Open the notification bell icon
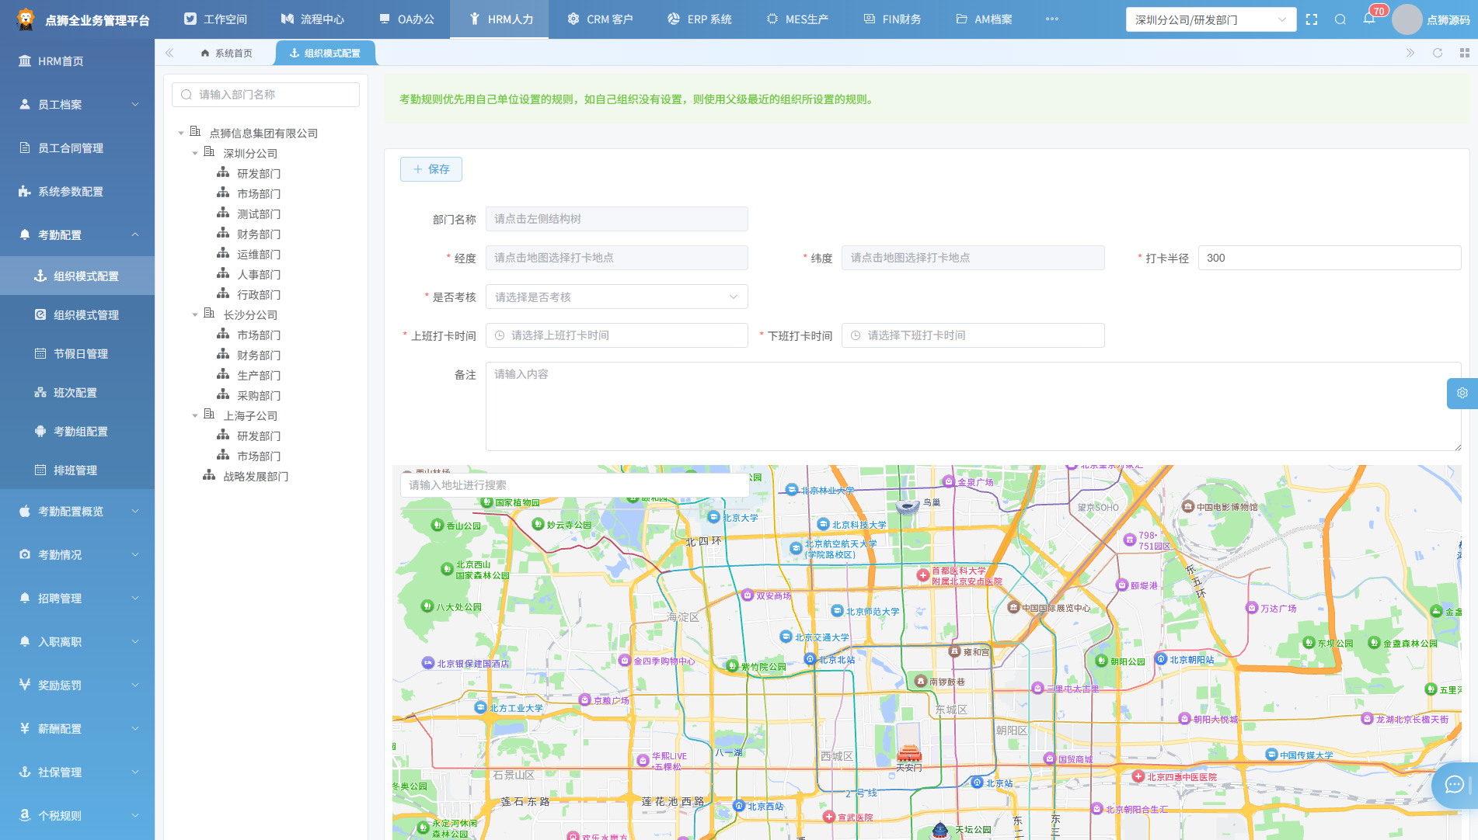This screenshot has width=1478, height=840. point(1369,19)
